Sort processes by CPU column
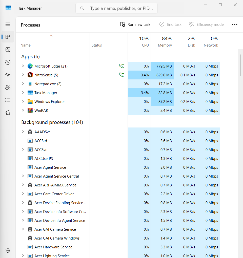 (139, 41)
